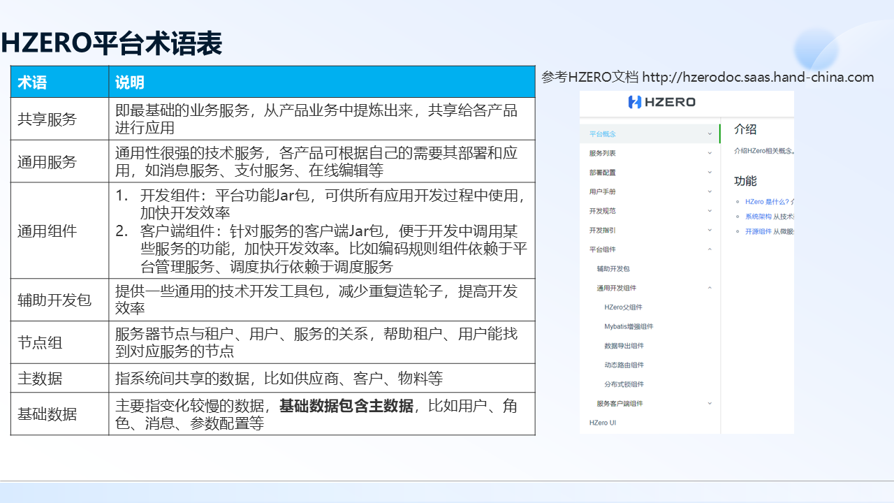The image size is (894, 503).
Task: Select the 辅助开发包 table cell
Action: [x=59, y=300]
